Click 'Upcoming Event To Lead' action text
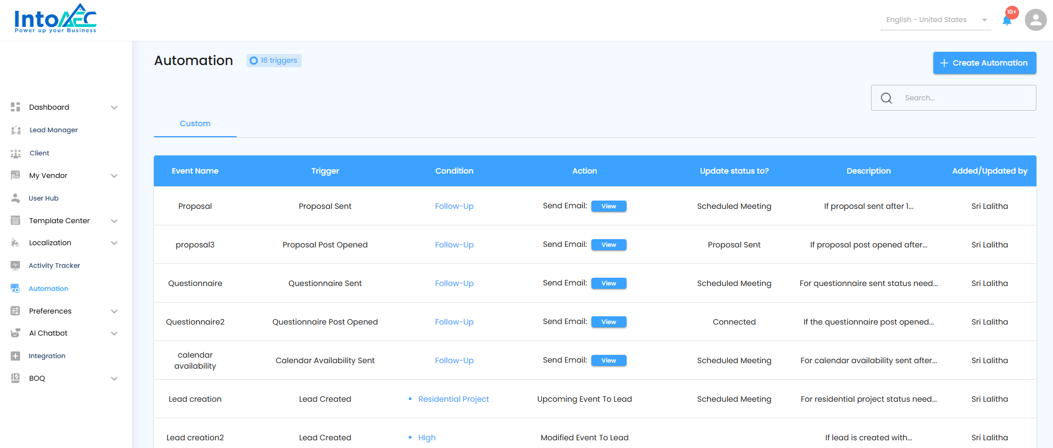 [585, 399]
